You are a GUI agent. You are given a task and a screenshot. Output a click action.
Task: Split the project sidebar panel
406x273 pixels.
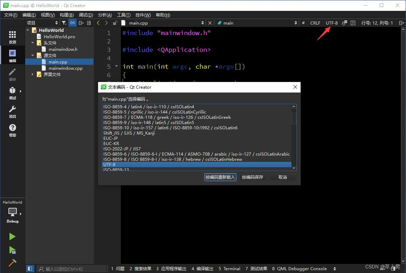pyautogui.click(x=81, y=23)
